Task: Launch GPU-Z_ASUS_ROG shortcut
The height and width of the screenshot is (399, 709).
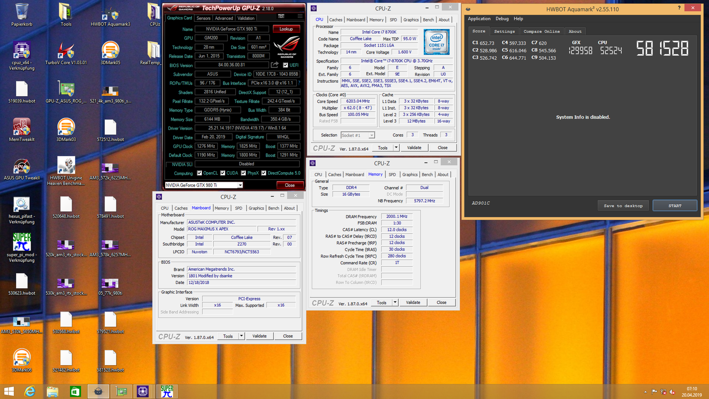Action: [66, 92]
